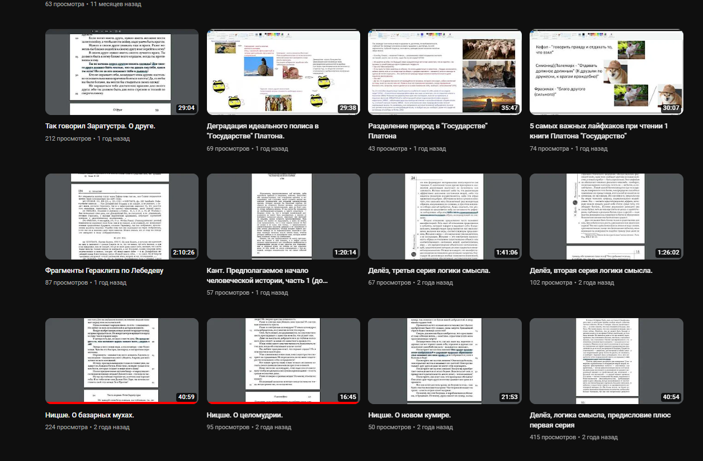The image size is (703, 461).
Task: Open the 'Фрагменты Гераклита по Лебедеву' thumbnail
Action: coord(121,217)
